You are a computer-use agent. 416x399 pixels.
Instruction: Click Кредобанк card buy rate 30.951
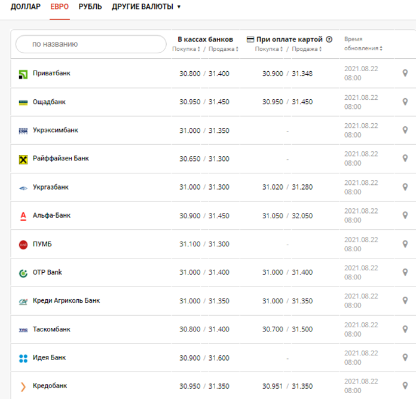pos(273,386)
